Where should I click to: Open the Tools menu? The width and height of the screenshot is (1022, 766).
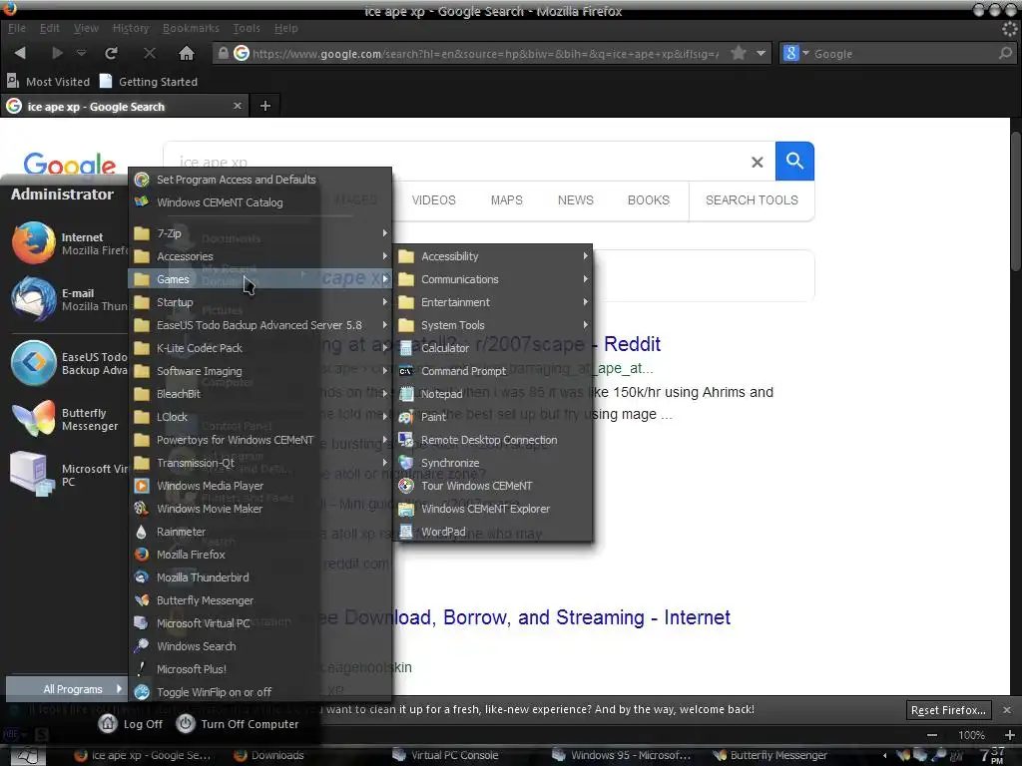247,28
